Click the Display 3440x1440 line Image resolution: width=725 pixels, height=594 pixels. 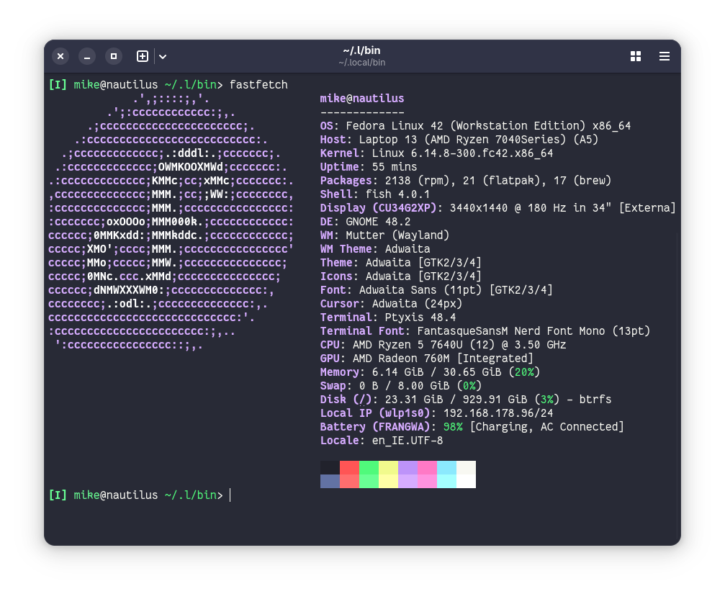pyautogui.click(x=498, y=208)
